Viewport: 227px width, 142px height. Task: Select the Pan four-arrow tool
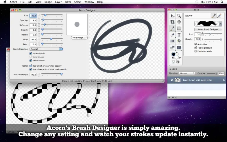tap(179, 22)
